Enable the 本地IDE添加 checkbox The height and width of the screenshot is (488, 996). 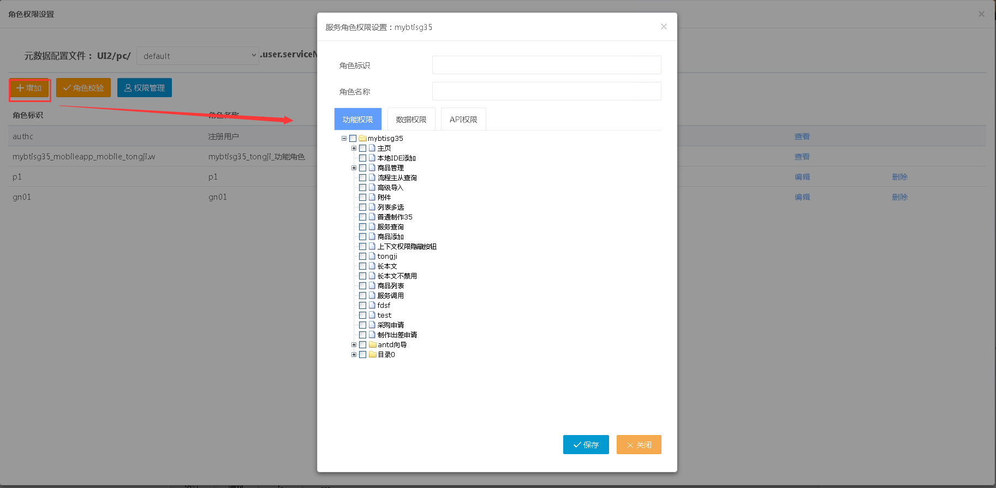pyautogui.click(x=362, y=158)
